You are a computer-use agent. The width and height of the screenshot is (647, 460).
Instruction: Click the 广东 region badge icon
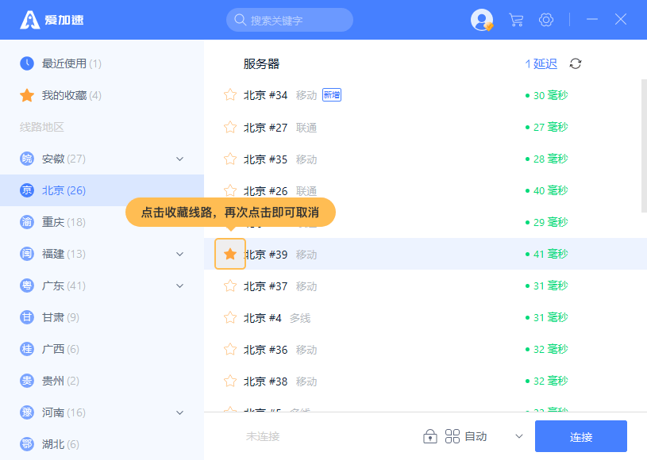click(27, 286)
